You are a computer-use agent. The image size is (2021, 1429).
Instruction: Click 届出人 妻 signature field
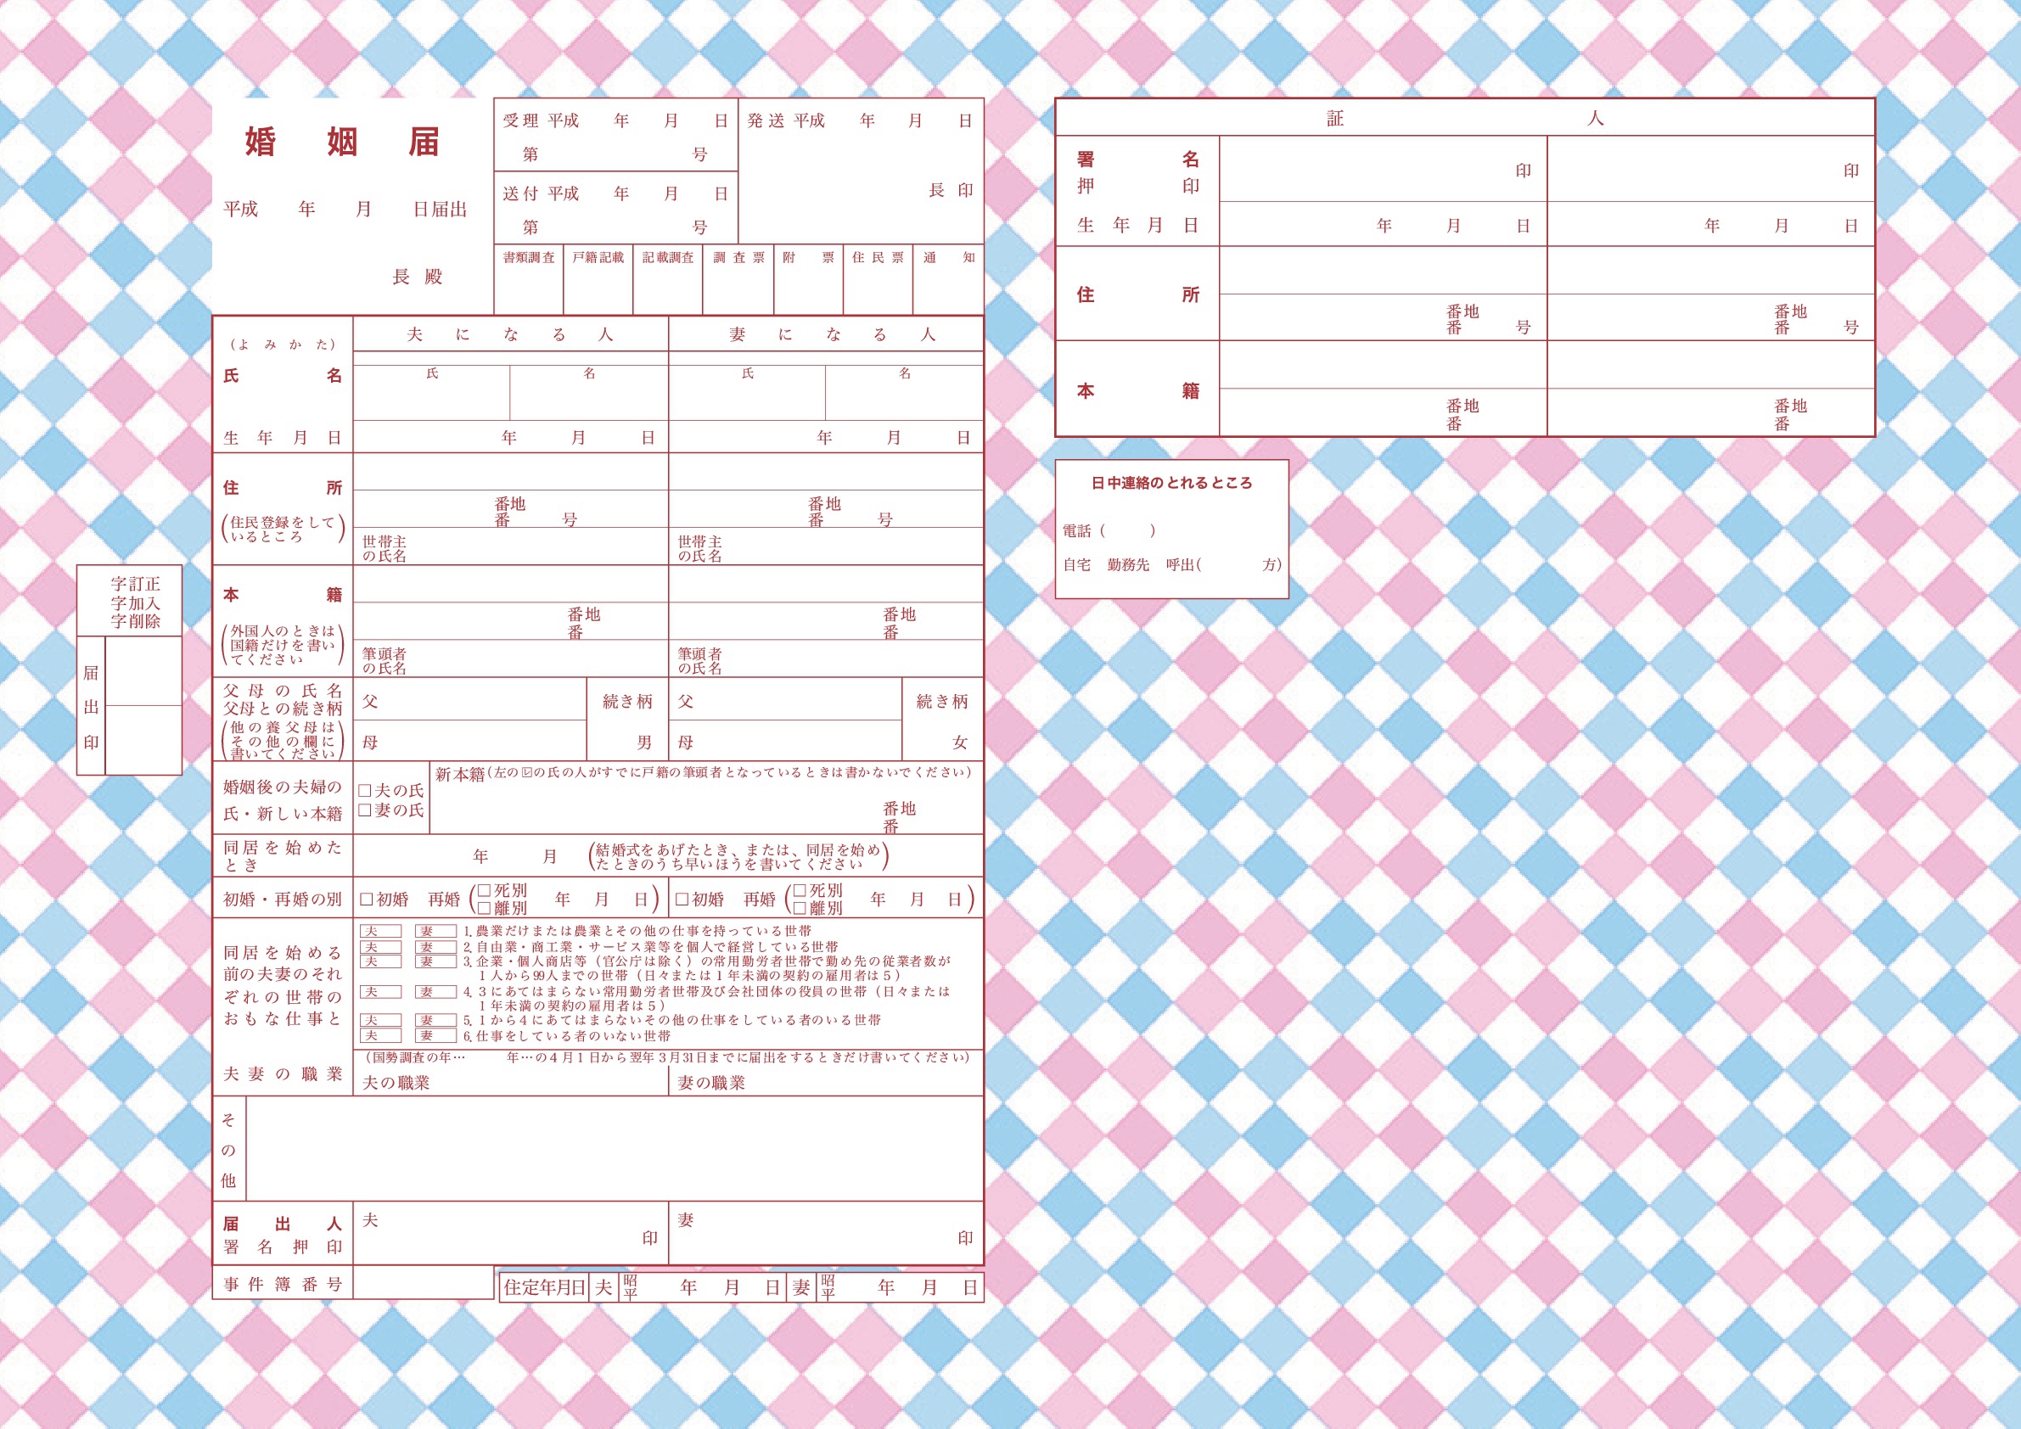click(x=826, y=1233)
